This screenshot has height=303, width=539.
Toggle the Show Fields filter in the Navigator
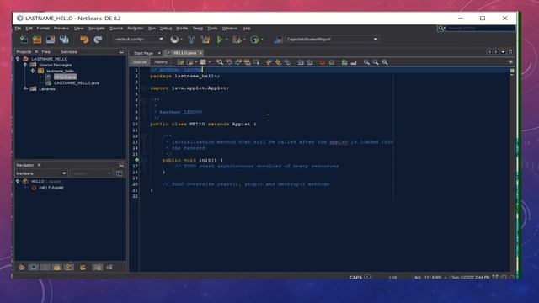[x=34, y=268]
